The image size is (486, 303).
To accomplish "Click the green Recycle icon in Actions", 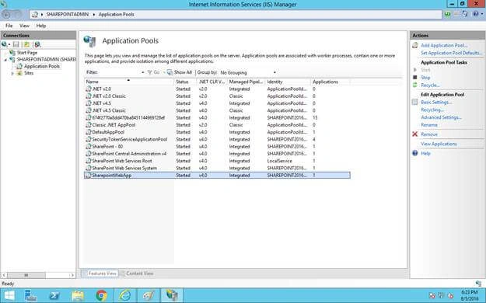I will (415, 85).
